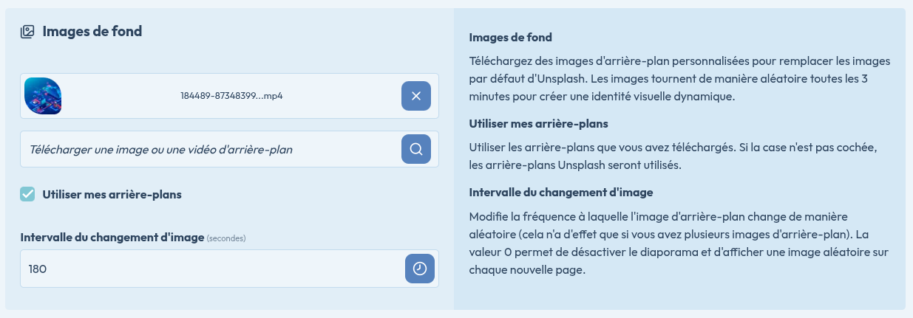Click the Utiliser mes arrière-plans help heading
This screenshot has width=913, height=318.
tap(538, 123)
